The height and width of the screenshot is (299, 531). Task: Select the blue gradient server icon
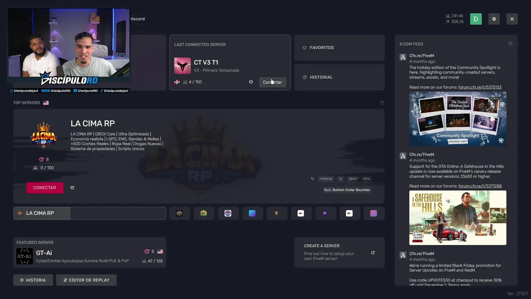coord(252,213)
